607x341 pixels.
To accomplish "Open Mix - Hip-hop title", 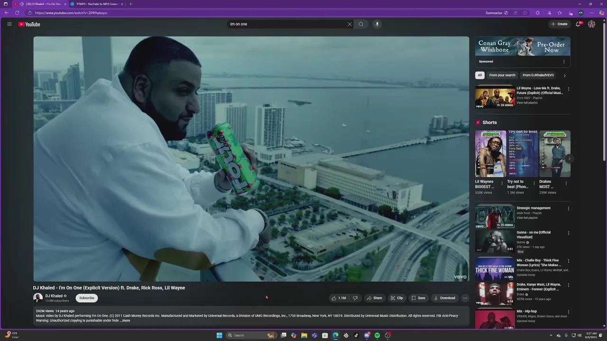I will [527, 312].
